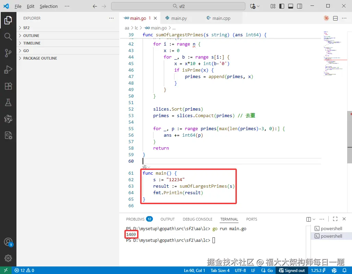Open Extensions view
The height and width of the screenshot is (274, 352).
pos(8,86)
